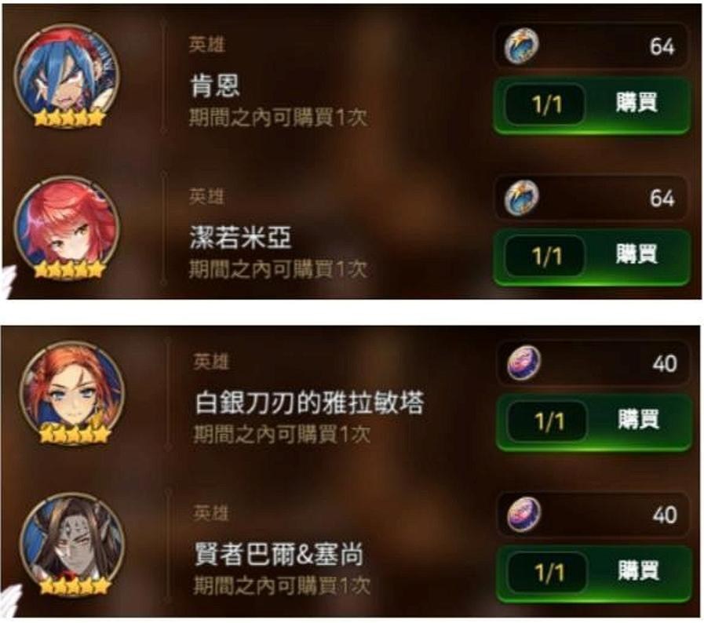Click the 白銀刀刃的雅拉敏塔 hero name
Image resolution: width=704 pixels, height=623 pixels.
coord(309,403)
